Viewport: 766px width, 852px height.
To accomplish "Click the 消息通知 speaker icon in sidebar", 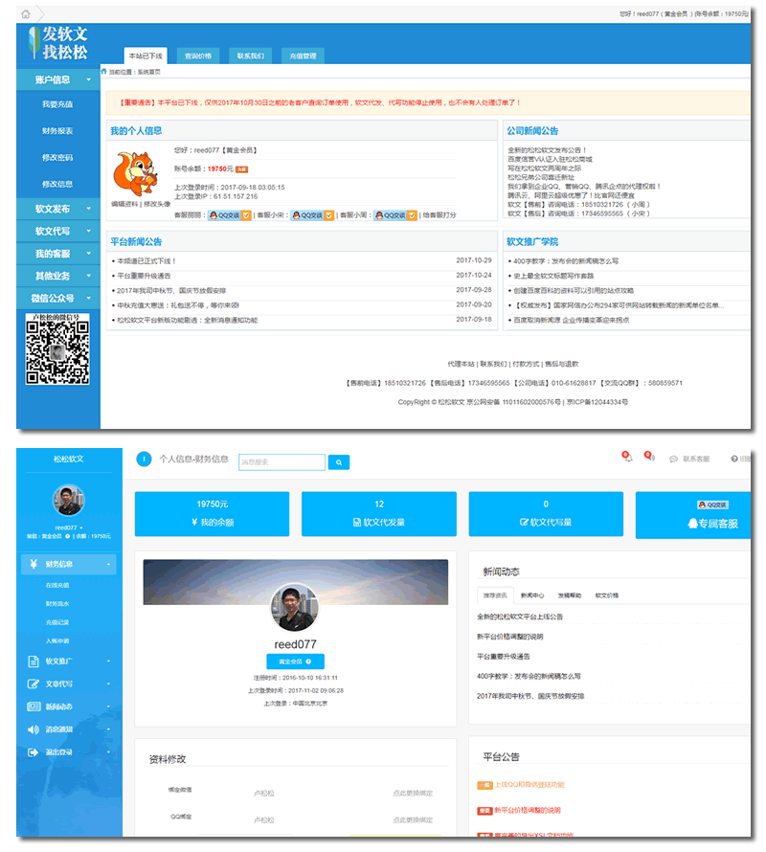I will coord(34,729).
